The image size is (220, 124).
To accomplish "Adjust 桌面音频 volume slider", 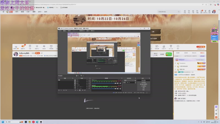I will pos(104,89).
